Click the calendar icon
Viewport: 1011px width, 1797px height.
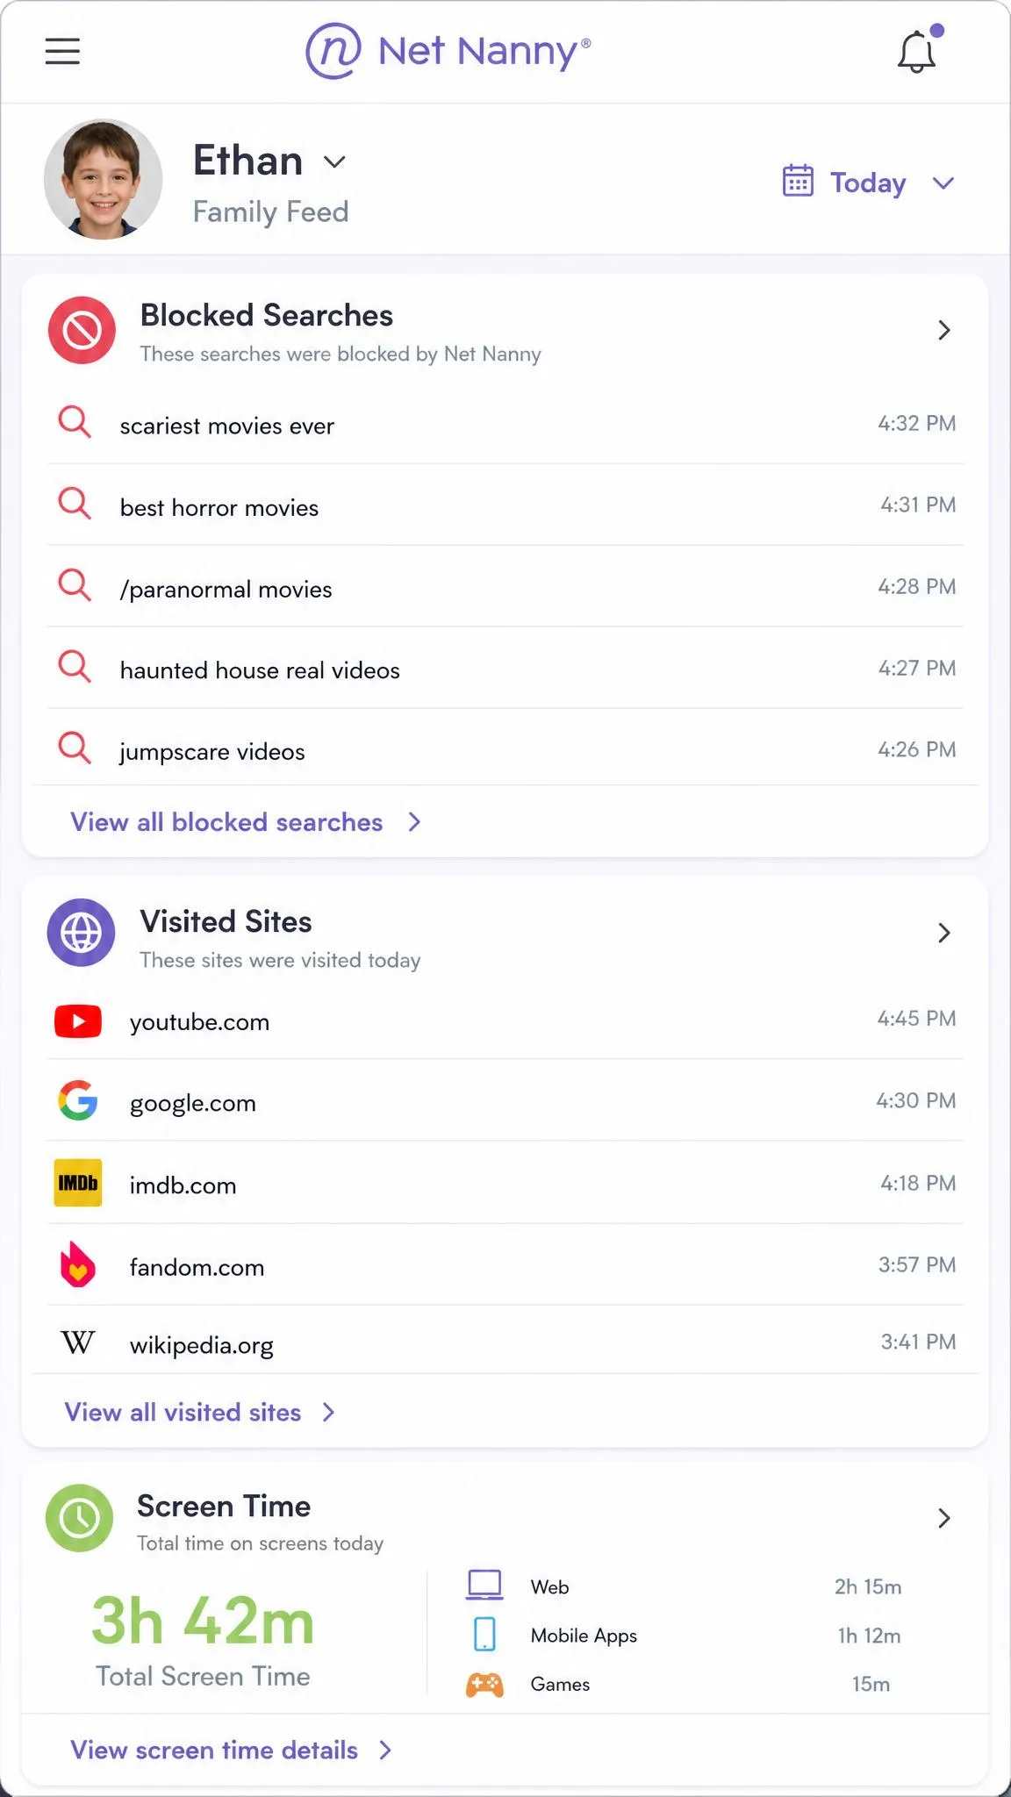798,181
